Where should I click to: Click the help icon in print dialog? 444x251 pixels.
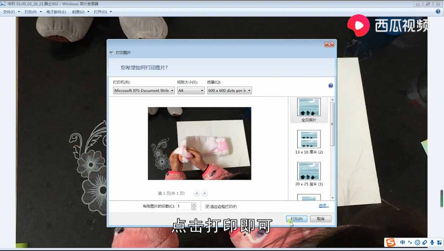(x=331, y=86)
